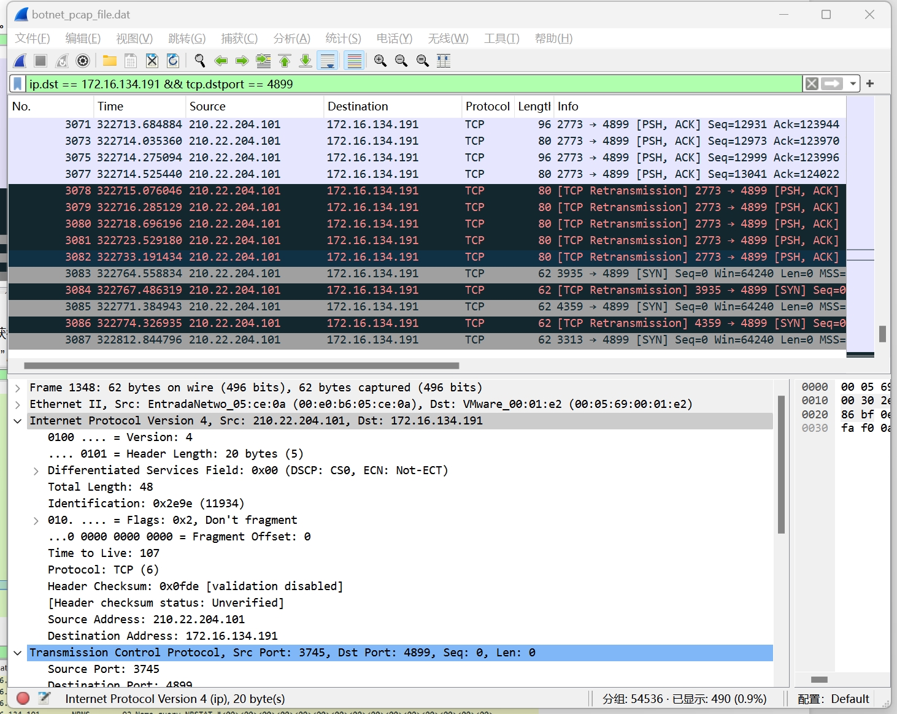Go back in packet history
Screen dimensions: 897x714
pyautogui.click(x=221, y=61)
